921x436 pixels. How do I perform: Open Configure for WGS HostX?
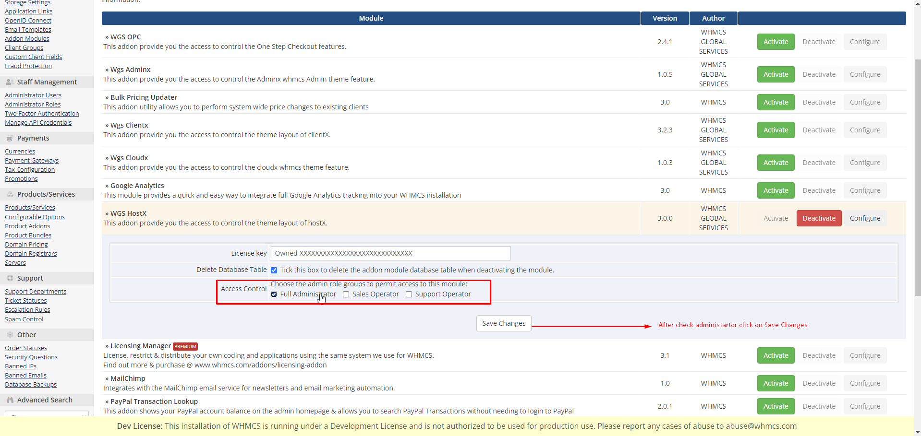coord(865,218)
